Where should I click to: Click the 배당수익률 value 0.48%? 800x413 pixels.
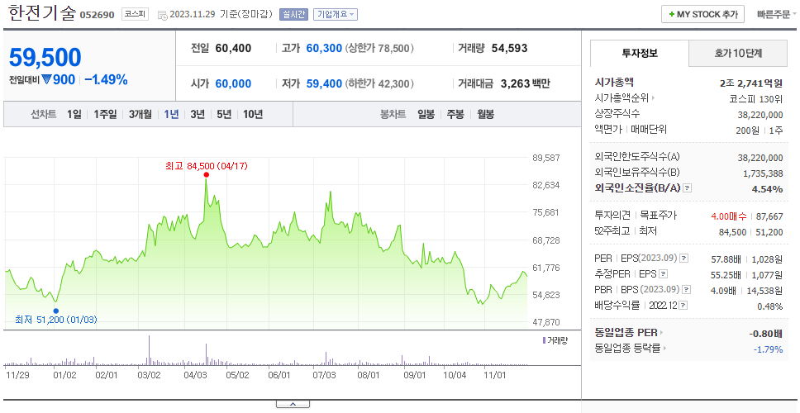[x=770, y=307]
